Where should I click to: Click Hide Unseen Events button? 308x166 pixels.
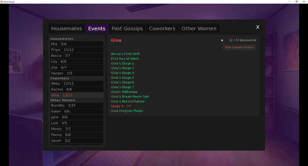[239, 47]
